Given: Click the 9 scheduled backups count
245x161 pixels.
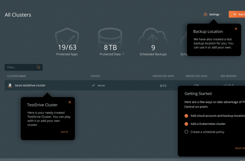Looking at the screenshot, I should click(153, 48).
